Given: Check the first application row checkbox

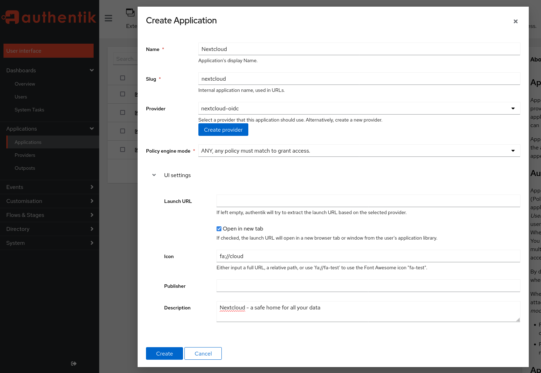Looking at the screenshot, I should pos(123,94).
